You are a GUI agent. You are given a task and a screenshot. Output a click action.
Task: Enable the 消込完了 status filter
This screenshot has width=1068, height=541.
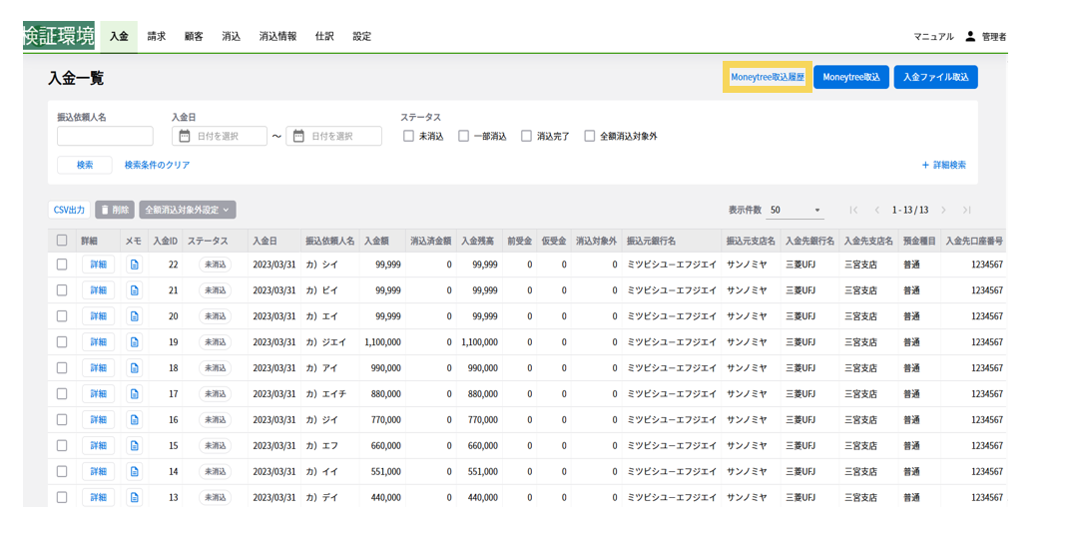[526, 137]
